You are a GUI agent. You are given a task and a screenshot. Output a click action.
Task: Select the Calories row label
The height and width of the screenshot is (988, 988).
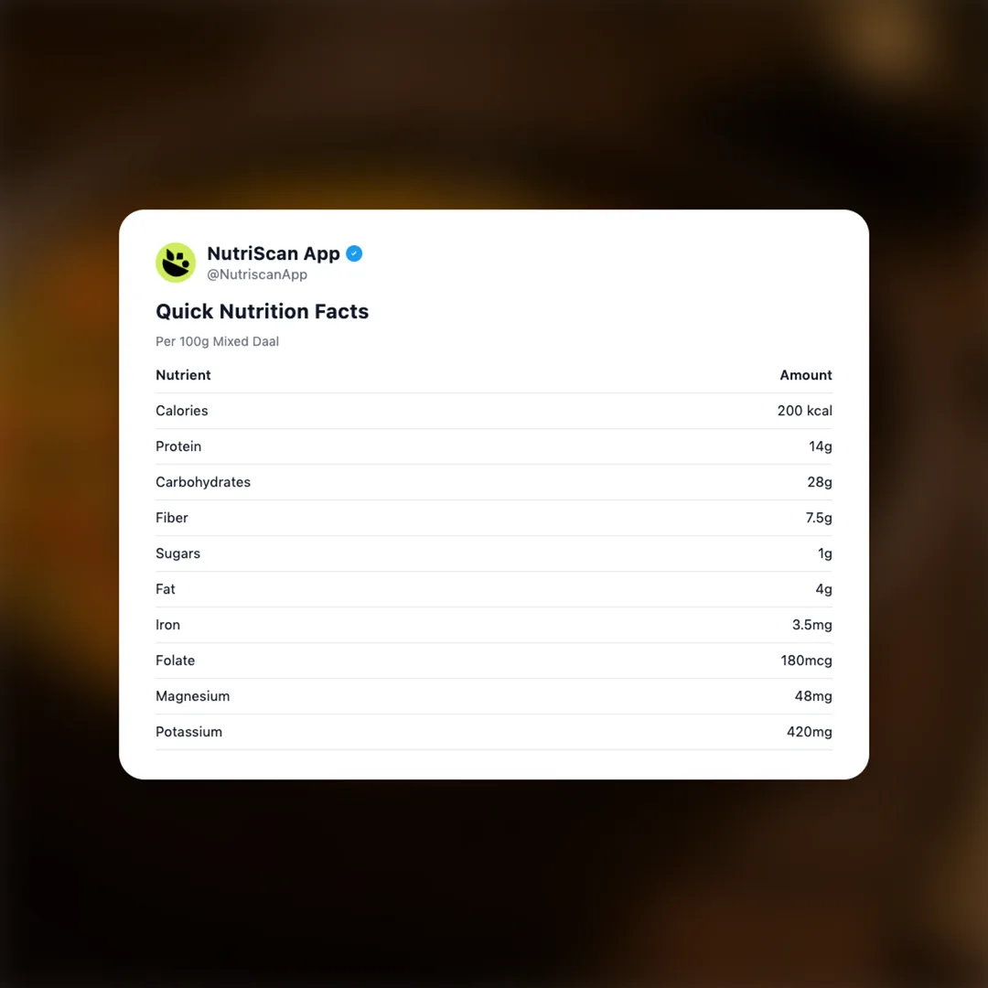tap(181, 411)
